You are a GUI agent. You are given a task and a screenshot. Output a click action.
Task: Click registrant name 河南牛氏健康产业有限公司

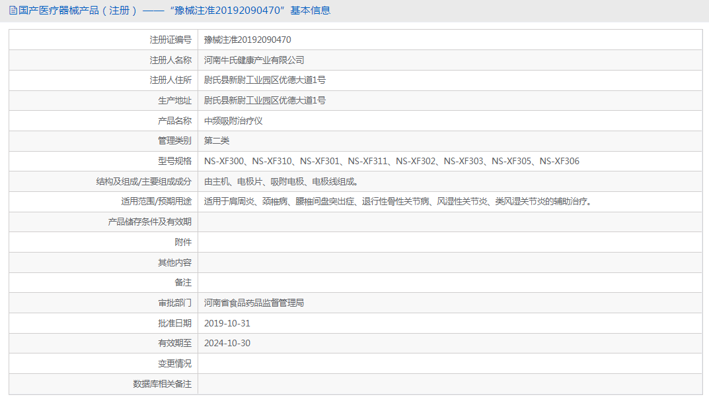point(254,60)
